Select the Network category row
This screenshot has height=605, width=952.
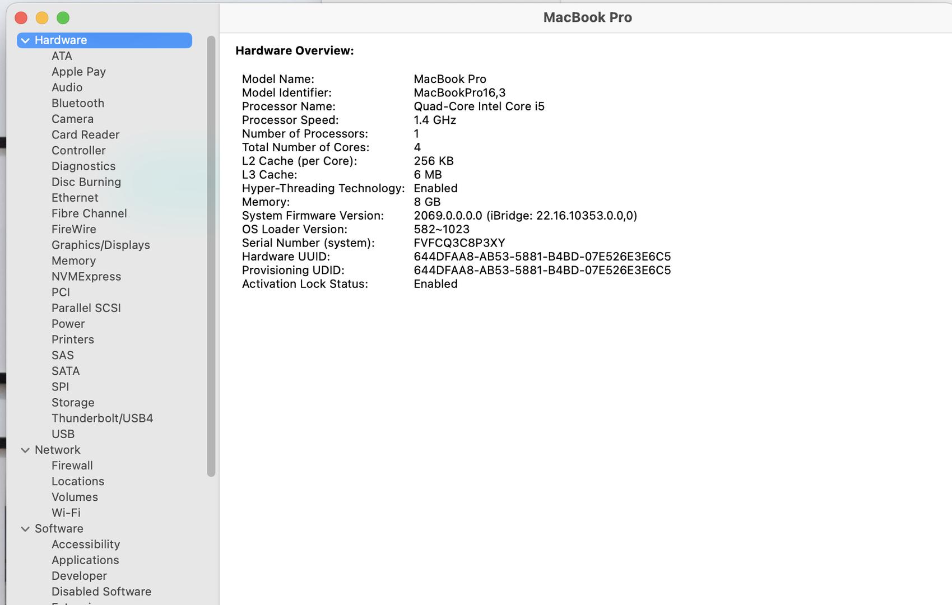pyautogui.click(x=104, y=450)
